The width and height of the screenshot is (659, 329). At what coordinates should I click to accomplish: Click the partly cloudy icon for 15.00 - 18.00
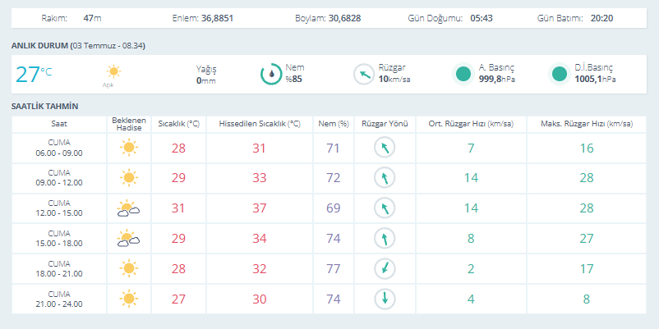pyautogui.click(x=129, y=239)
